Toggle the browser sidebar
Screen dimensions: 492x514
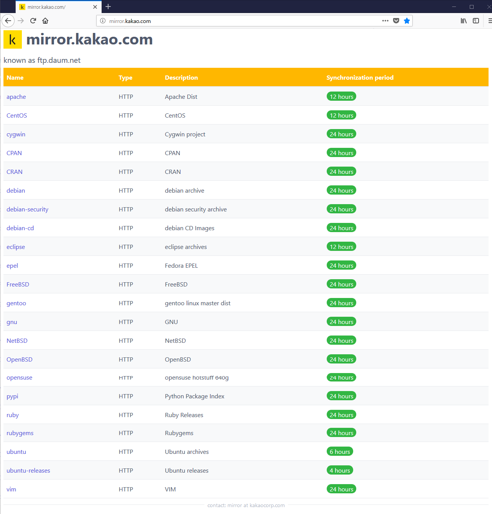coord(476,21)
